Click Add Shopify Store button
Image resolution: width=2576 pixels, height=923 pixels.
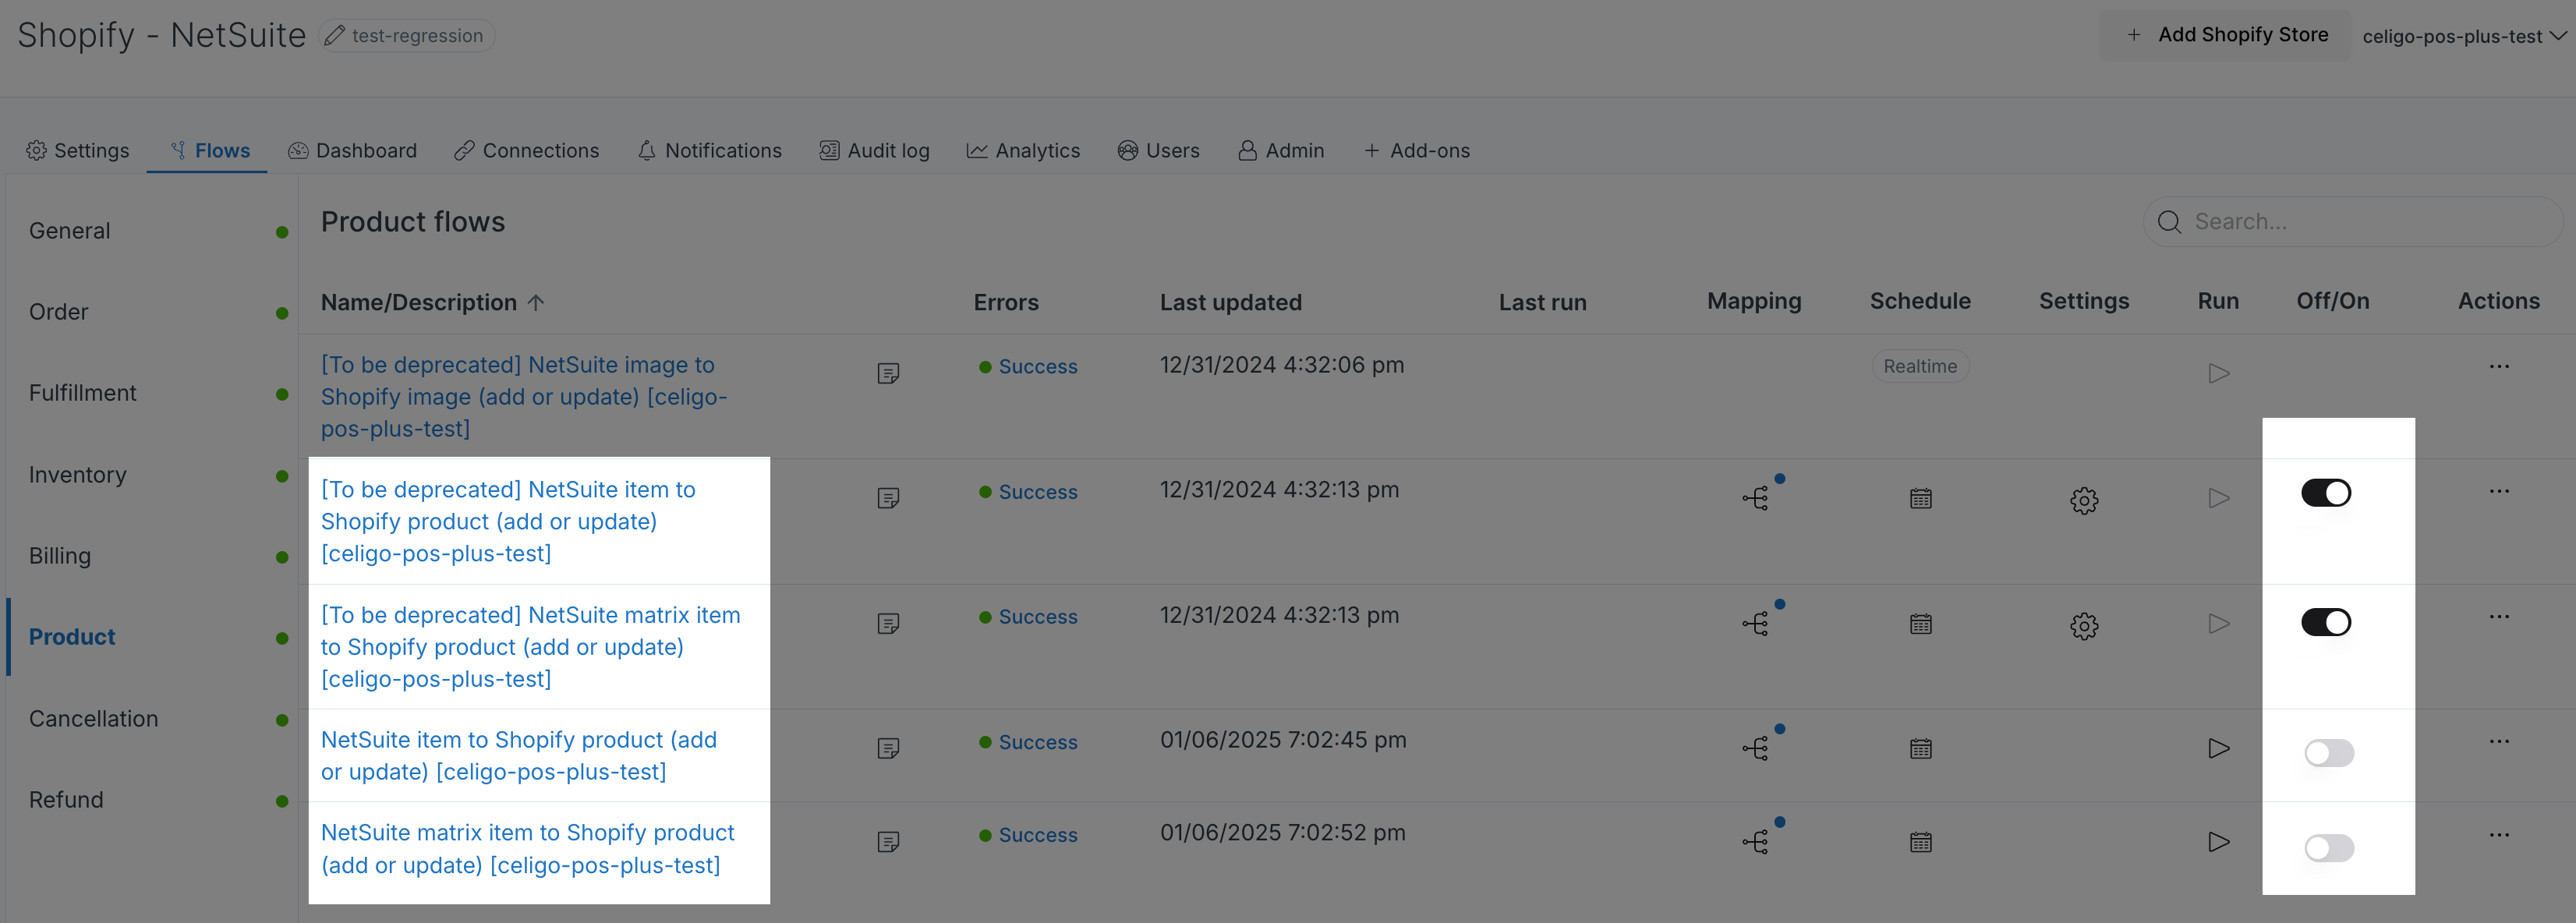click(x=2226, y=35)
